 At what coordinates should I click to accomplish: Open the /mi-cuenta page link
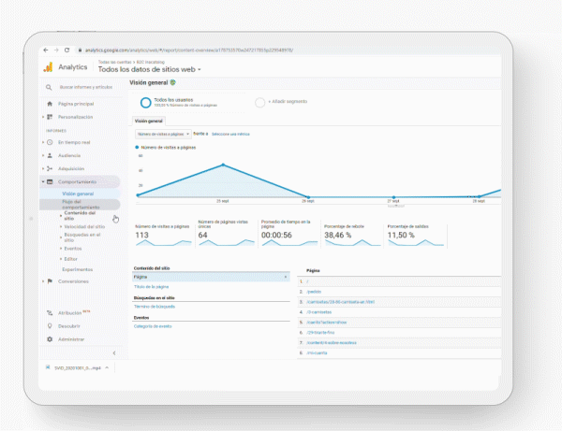317,353
